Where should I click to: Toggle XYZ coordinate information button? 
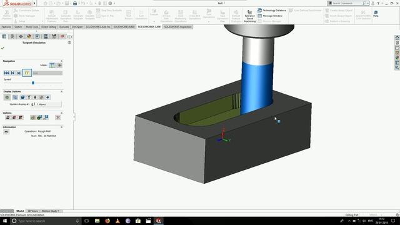6,132
